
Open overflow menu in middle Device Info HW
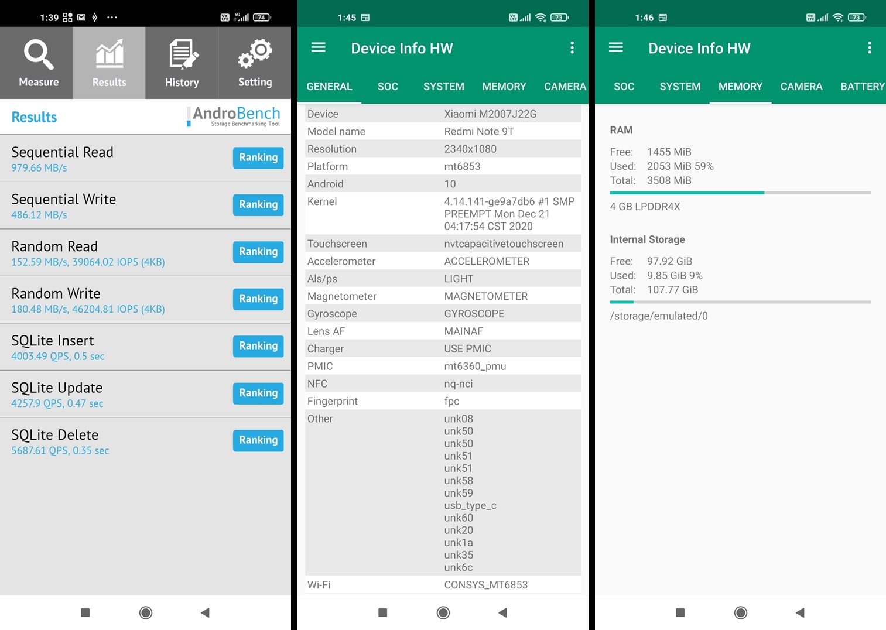(572, 48)
